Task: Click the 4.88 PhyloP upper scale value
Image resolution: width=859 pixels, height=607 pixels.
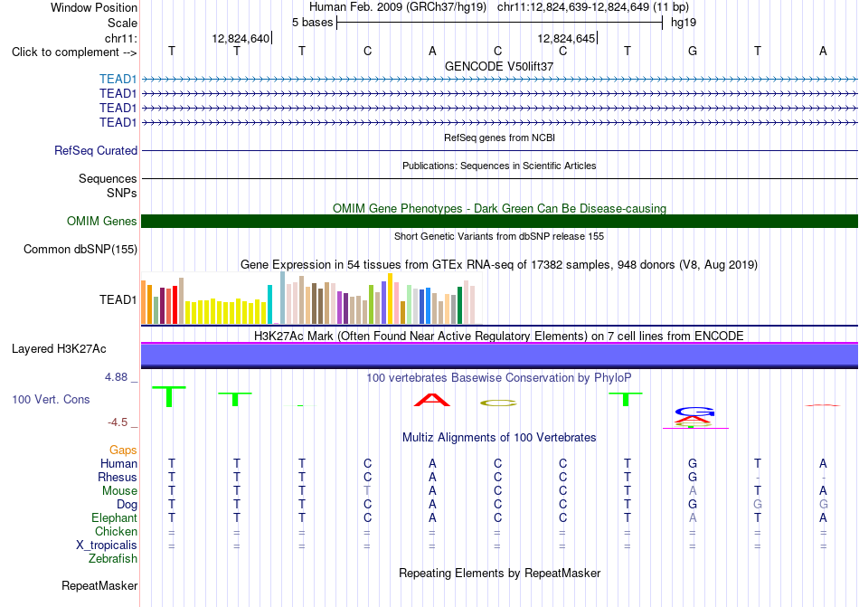Action: click(x=116, y=377)
